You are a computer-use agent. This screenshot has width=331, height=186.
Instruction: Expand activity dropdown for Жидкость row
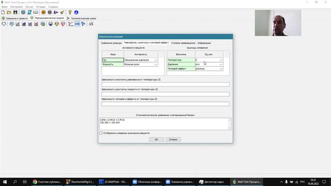tap(156, 64)
